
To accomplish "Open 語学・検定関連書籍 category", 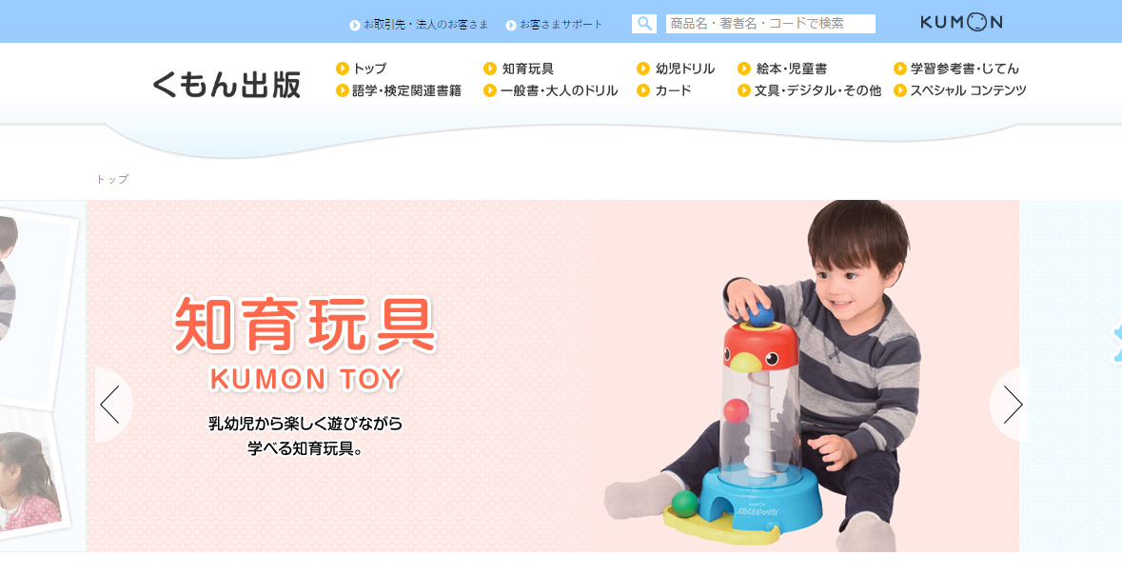I will click(407, 90).
